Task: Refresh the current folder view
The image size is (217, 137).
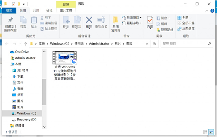Action: tap(155, 44)
